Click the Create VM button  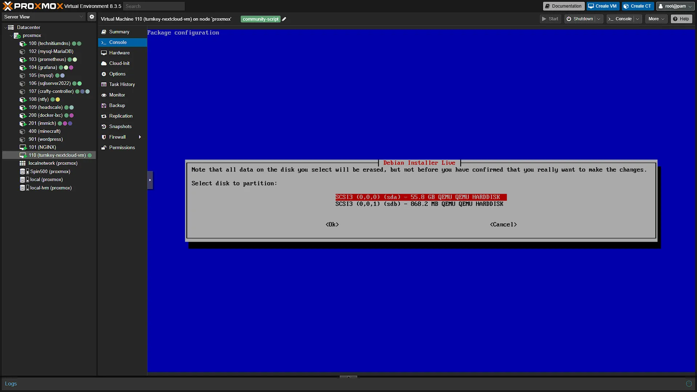tap(603, 6)
